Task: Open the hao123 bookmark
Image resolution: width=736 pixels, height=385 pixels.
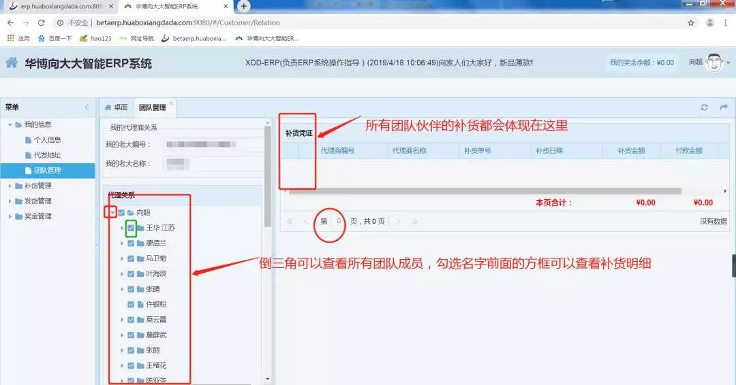Action: coord(96,38)
